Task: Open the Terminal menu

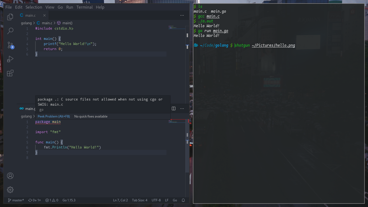Action: coord(85,7)
